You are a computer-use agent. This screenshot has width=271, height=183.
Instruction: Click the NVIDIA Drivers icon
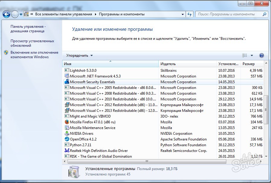click(67, 134)
